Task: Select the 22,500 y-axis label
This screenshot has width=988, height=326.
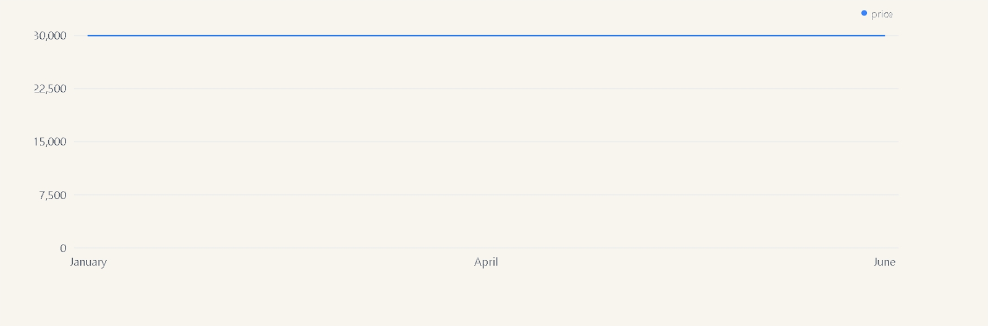Action: click(50, 89)
